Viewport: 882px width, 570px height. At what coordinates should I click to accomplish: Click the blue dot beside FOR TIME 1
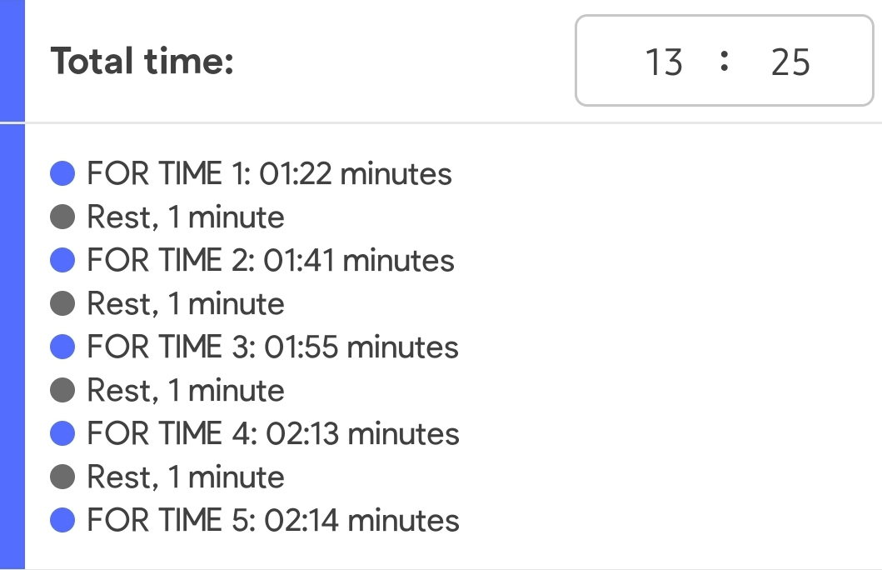(62, 173)
